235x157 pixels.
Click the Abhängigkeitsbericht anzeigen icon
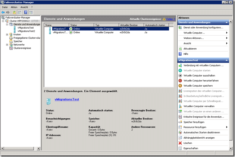tap(180, 138)
